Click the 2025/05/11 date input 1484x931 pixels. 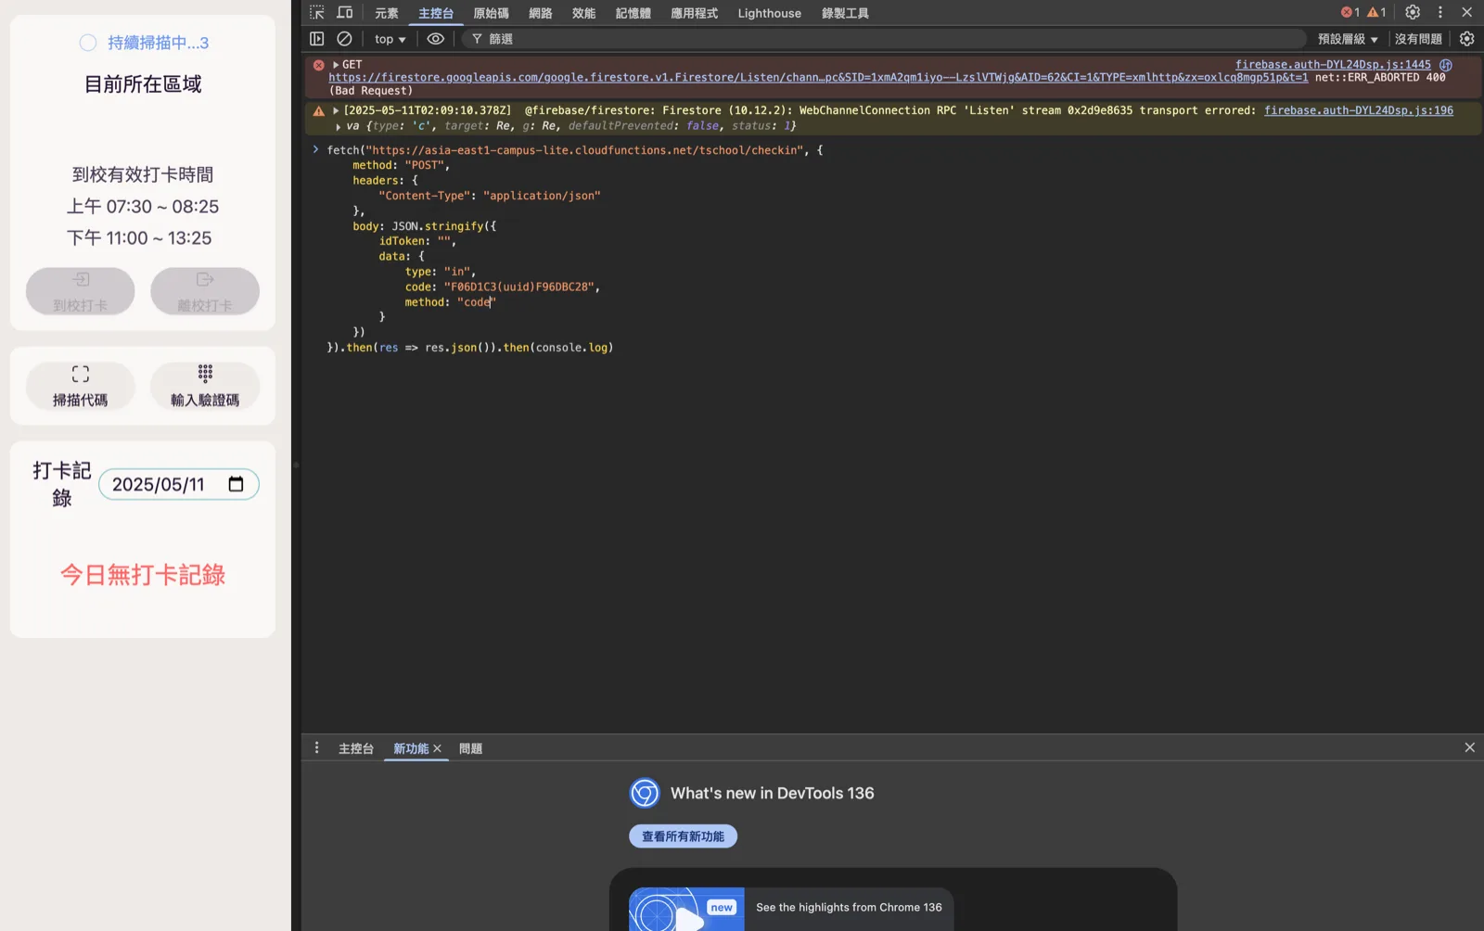pos(178,484)
